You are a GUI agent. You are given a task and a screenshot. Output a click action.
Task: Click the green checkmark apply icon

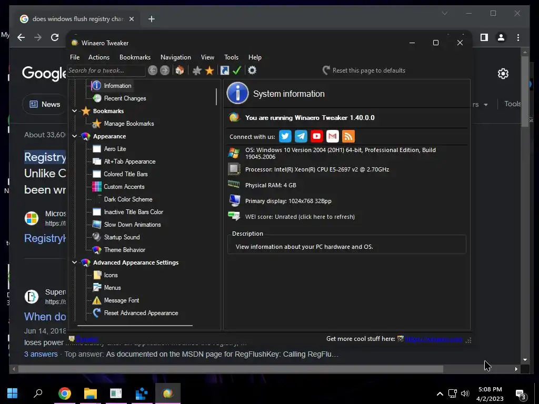(237, 70)
